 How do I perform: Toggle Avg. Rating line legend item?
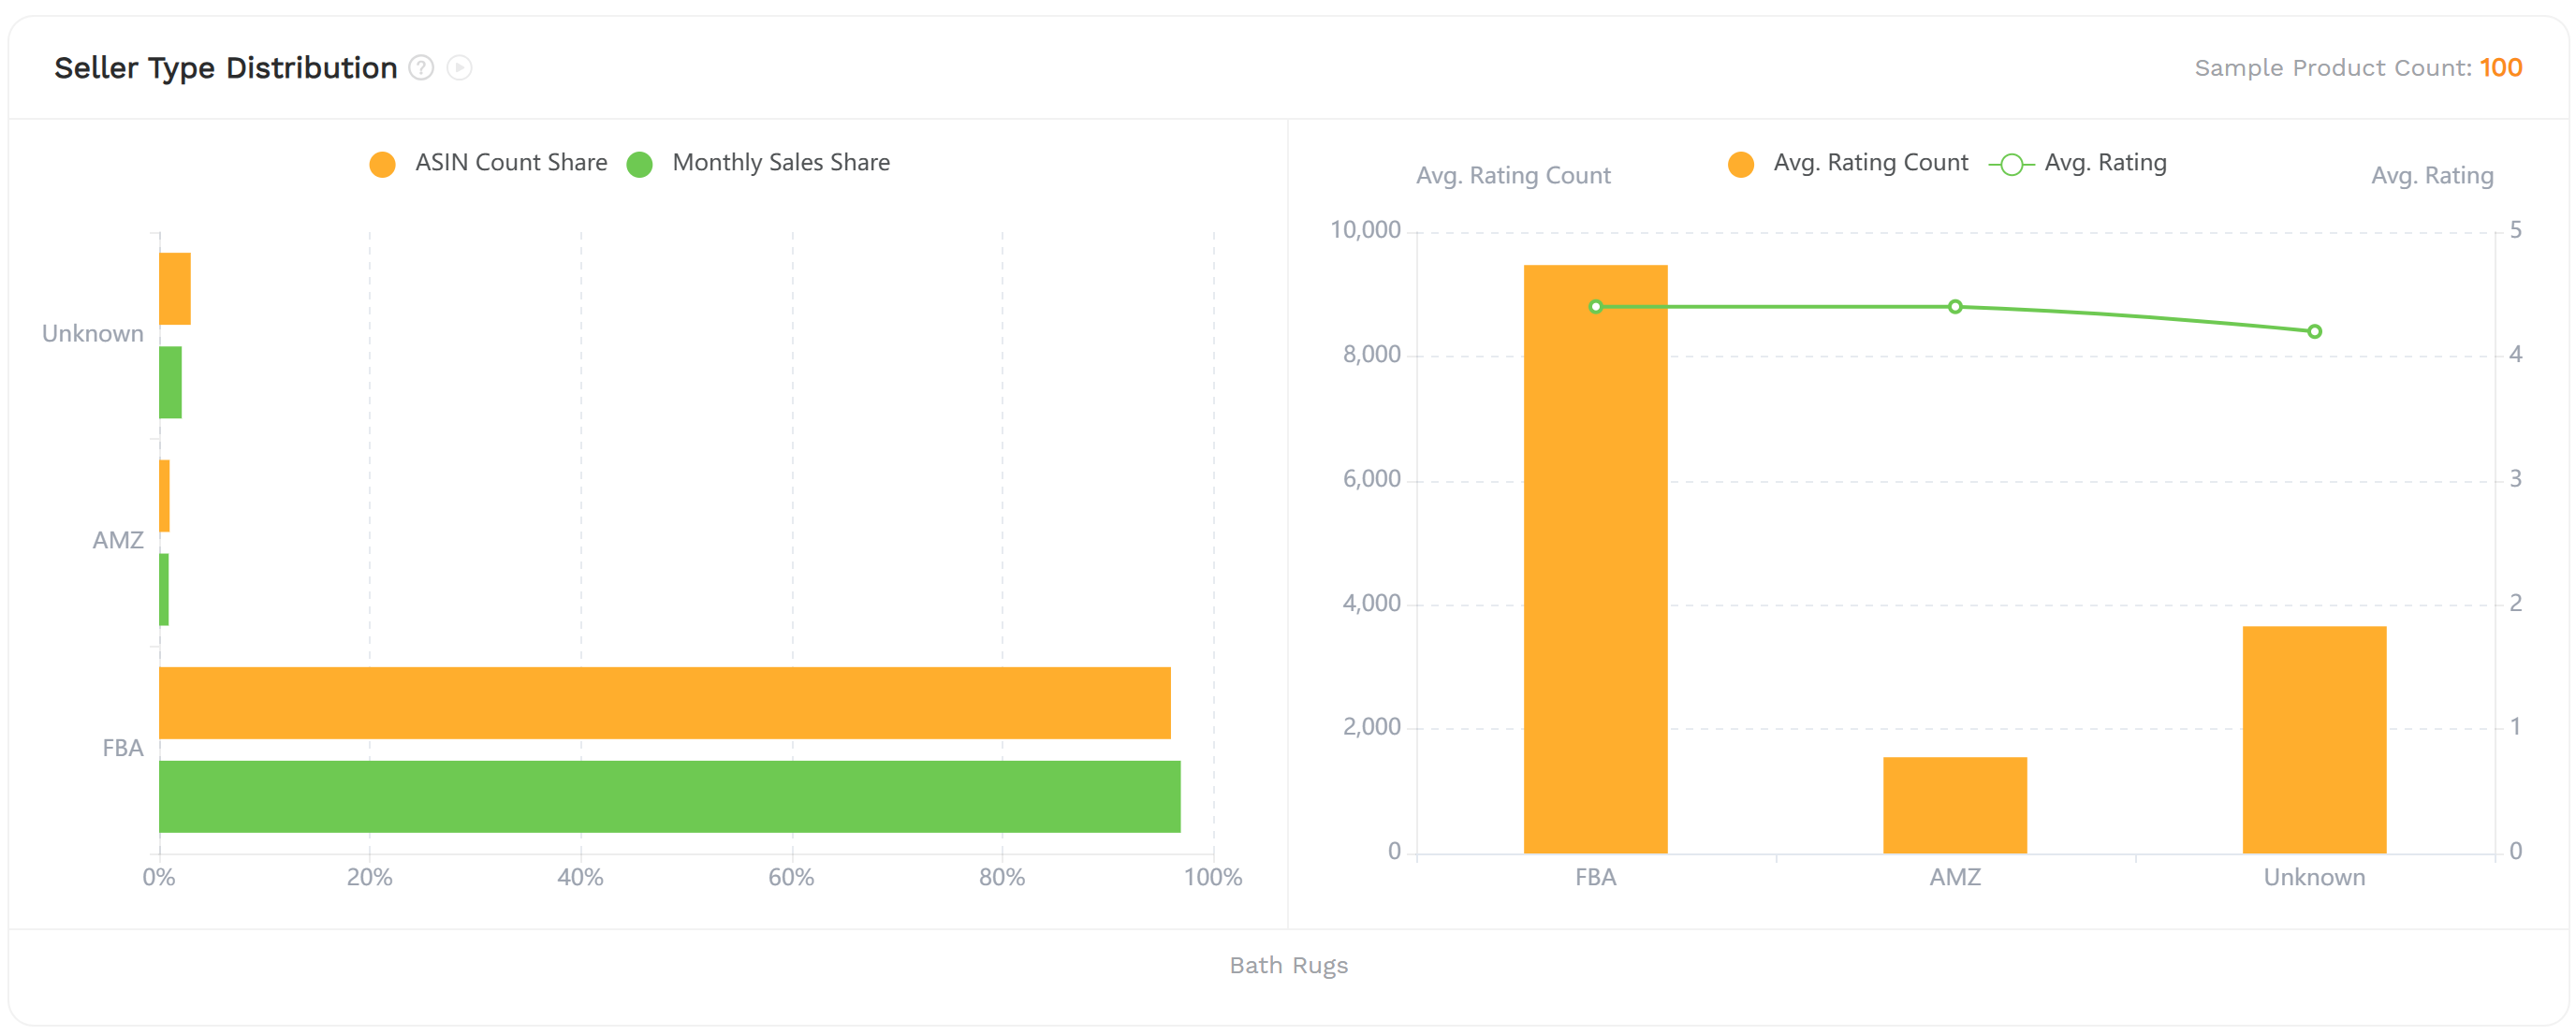2078,163
